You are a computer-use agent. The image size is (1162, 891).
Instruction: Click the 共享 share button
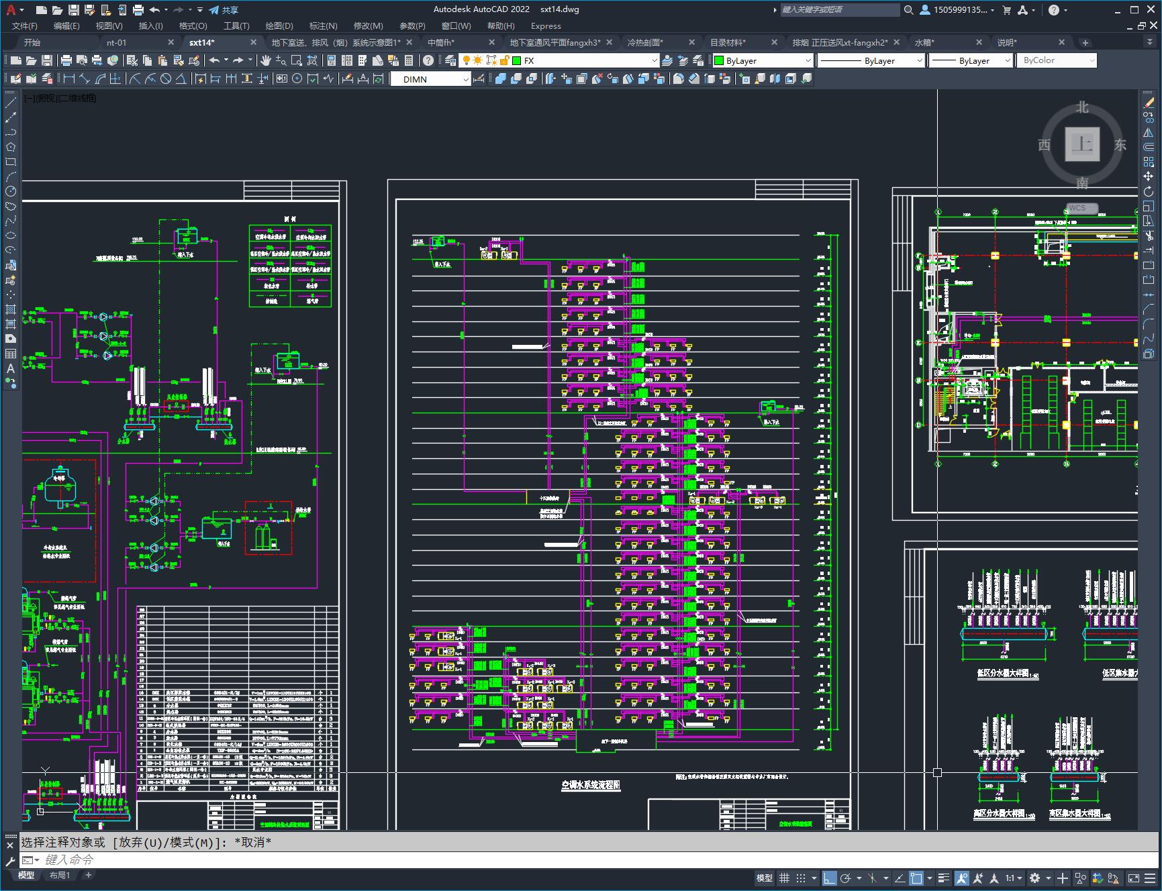tap(224, 10)
